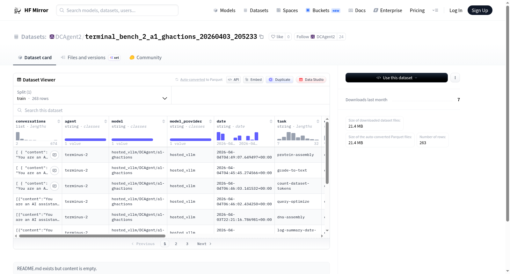Open Docs in the navigation
510x274 pixels.
click(357, 11)
